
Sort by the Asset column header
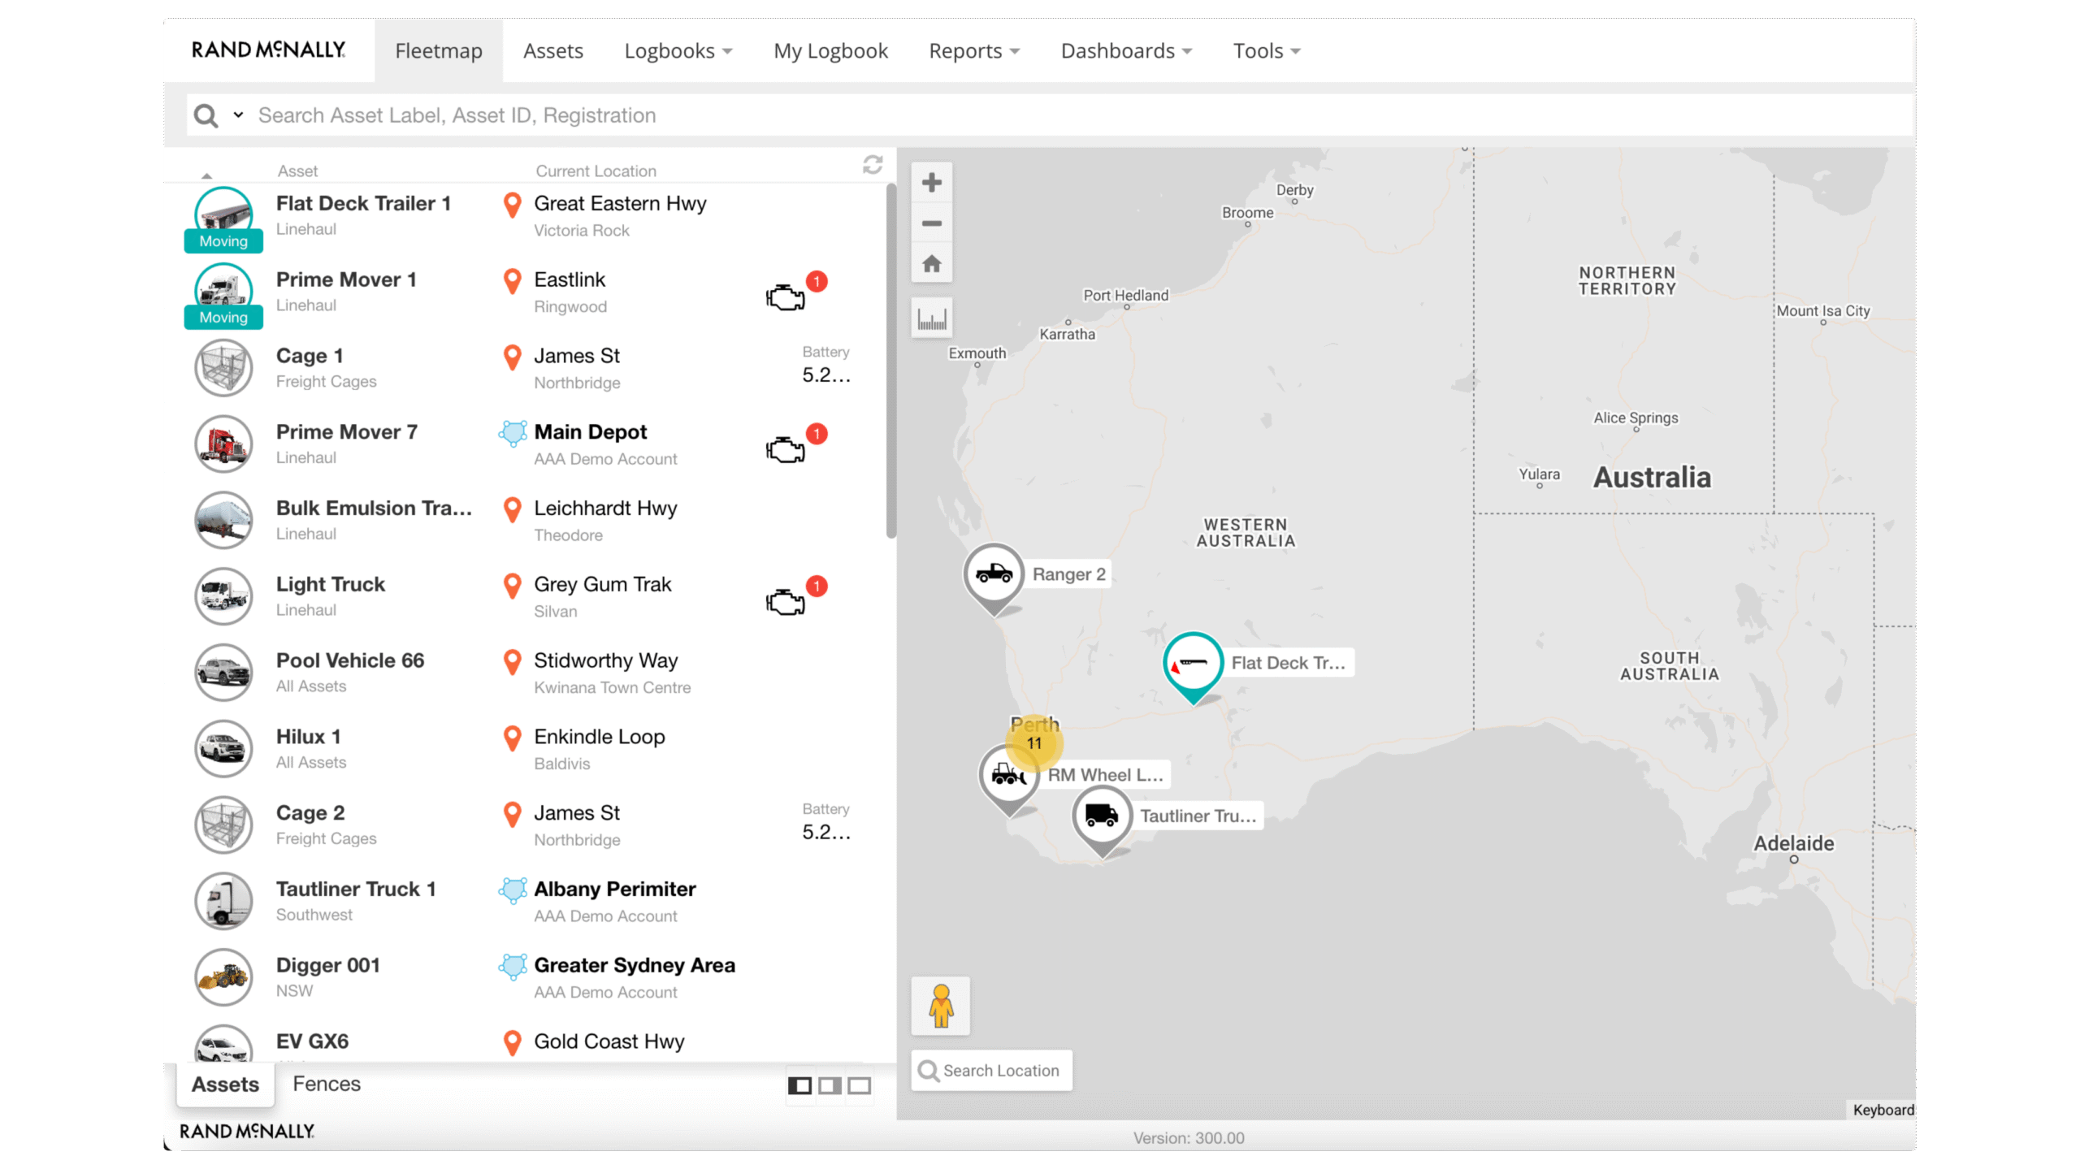[297, 171]
